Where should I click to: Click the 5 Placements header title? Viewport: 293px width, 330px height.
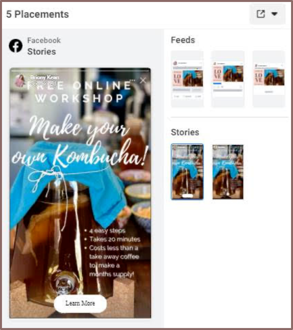(37, 14)
